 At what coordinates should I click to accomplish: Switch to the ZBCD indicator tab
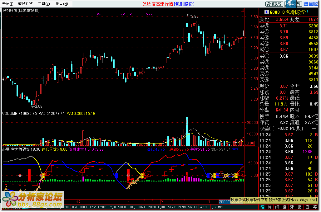pos(152,207)
